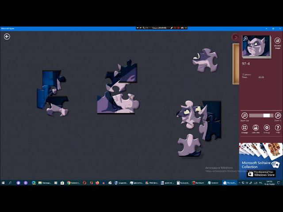The width and height of the screenshot is (283, 212).
Task: Open Opera from the taskbar
Action: [x=84, y=183]
